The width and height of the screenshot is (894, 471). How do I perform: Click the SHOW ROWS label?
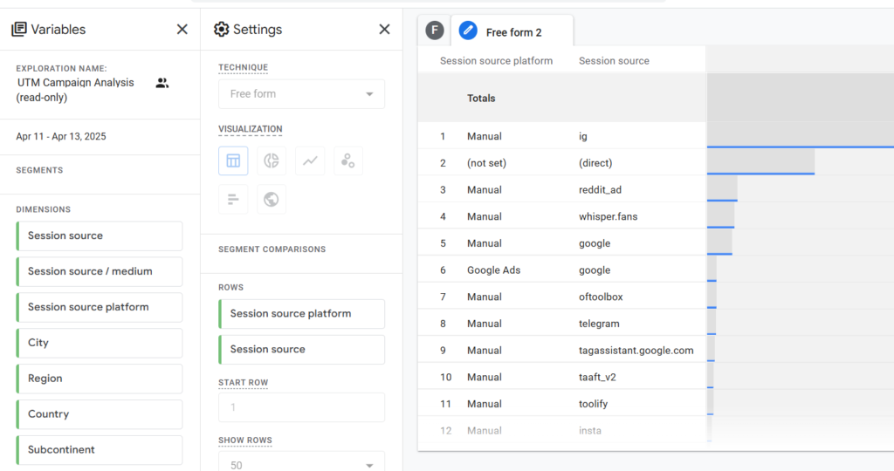pos(245,440)
